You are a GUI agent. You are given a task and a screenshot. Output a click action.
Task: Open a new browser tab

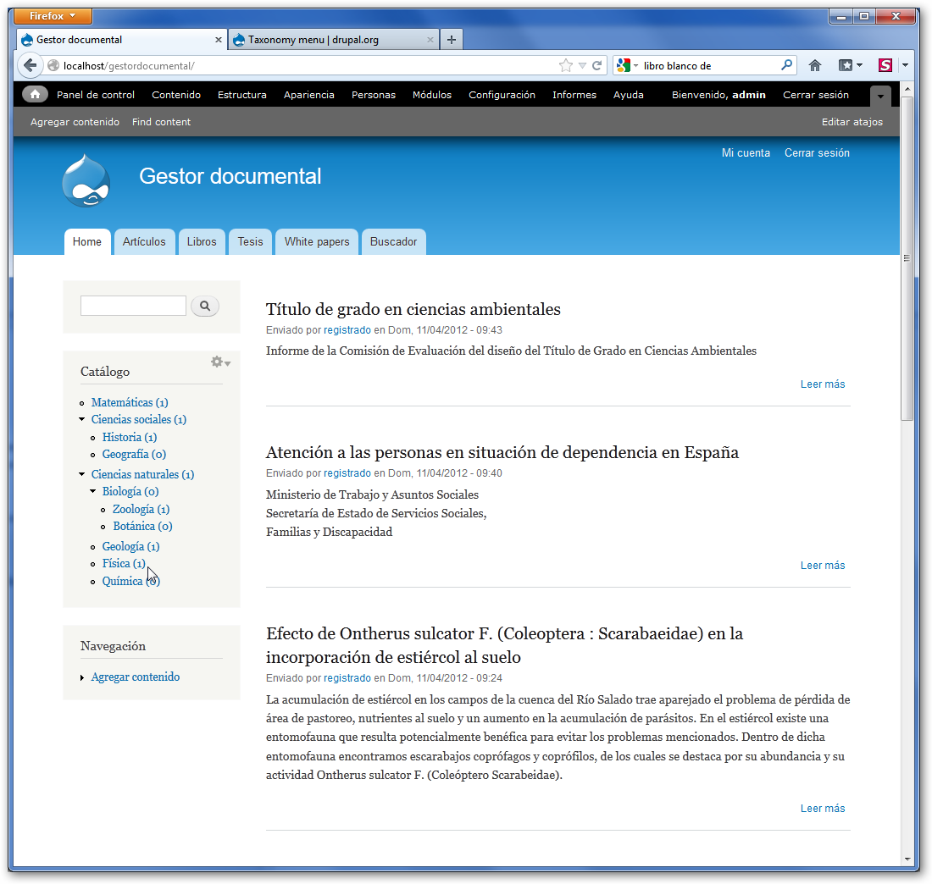coord(452,40)
